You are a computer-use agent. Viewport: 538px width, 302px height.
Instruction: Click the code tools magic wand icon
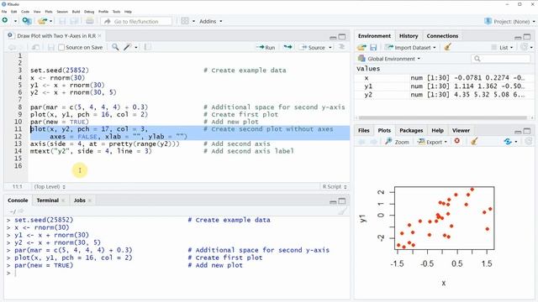(128, 47)
